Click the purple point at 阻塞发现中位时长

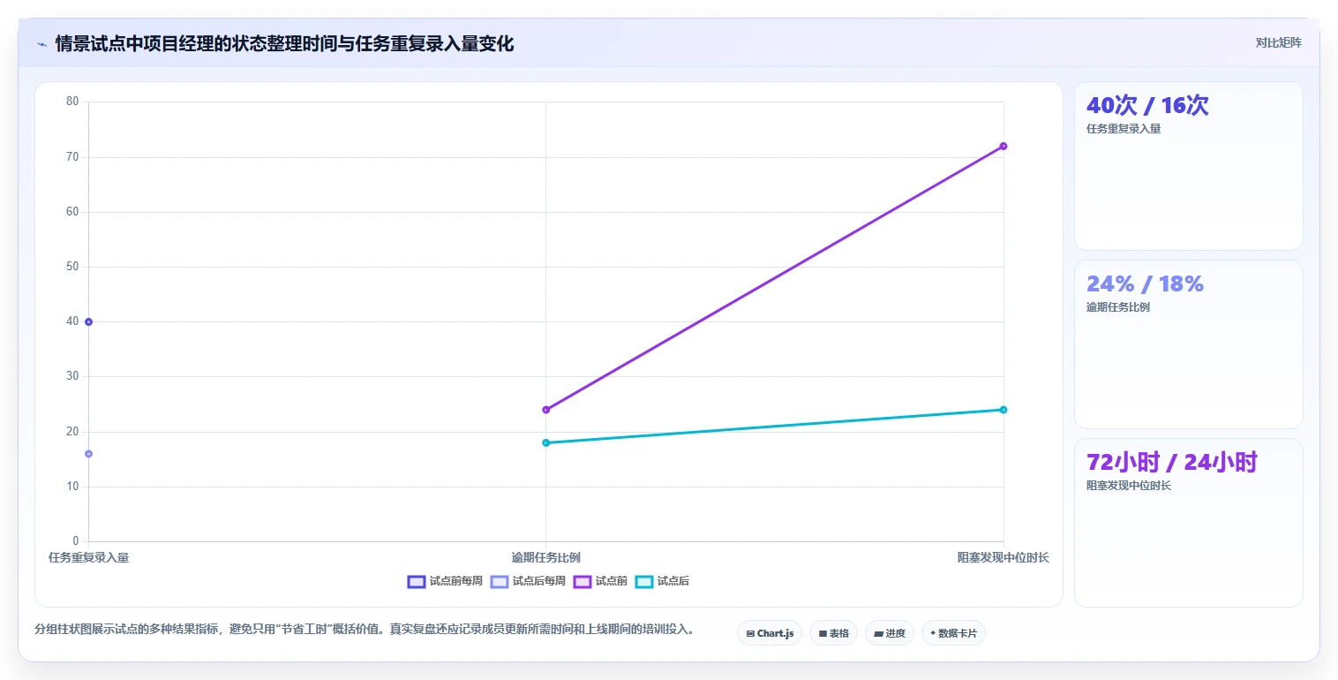click(1003, 146)
